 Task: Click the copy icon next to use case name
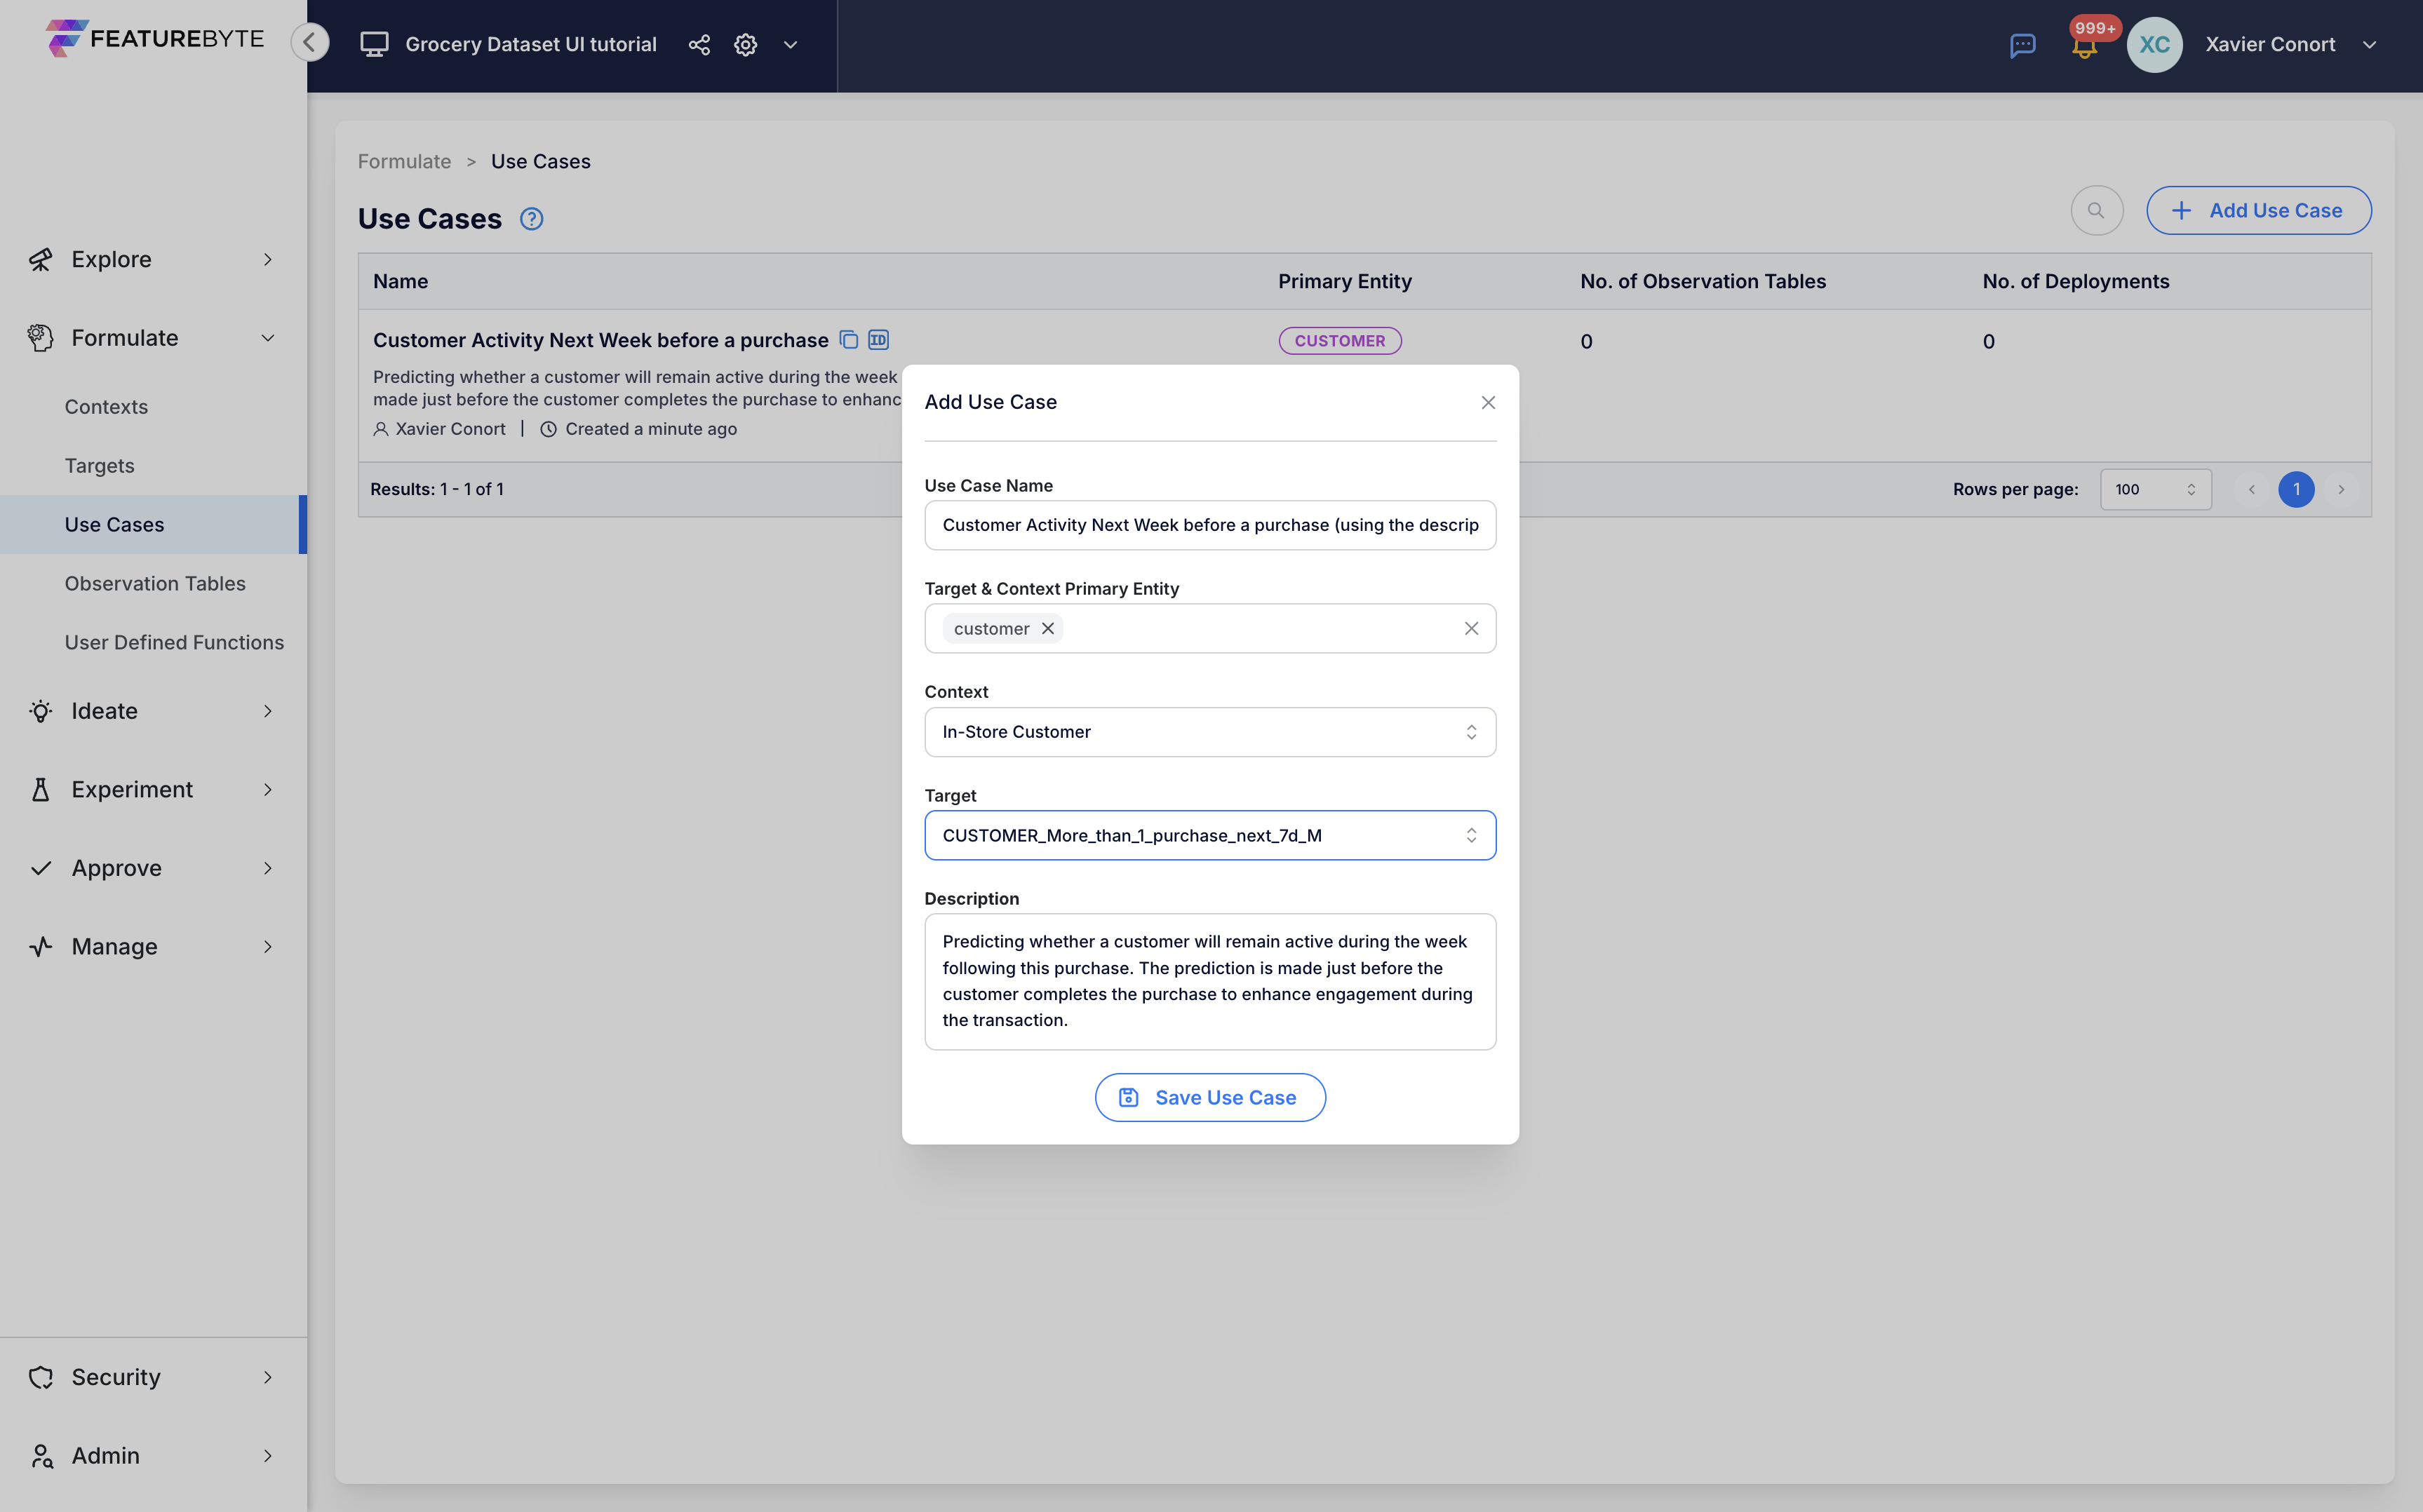pyautogui.click(x=848, y=339)
